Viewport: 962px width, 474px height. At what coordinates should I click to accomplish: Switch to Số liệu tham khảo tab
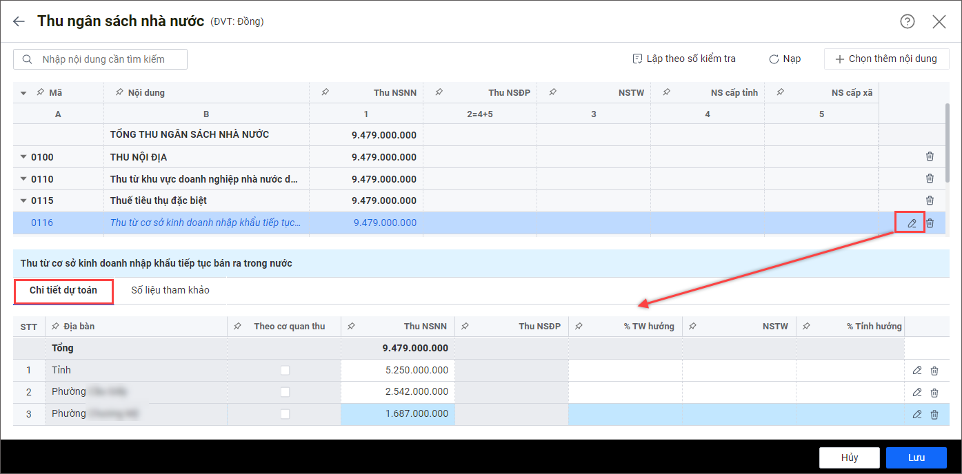[x=170, y=291]
